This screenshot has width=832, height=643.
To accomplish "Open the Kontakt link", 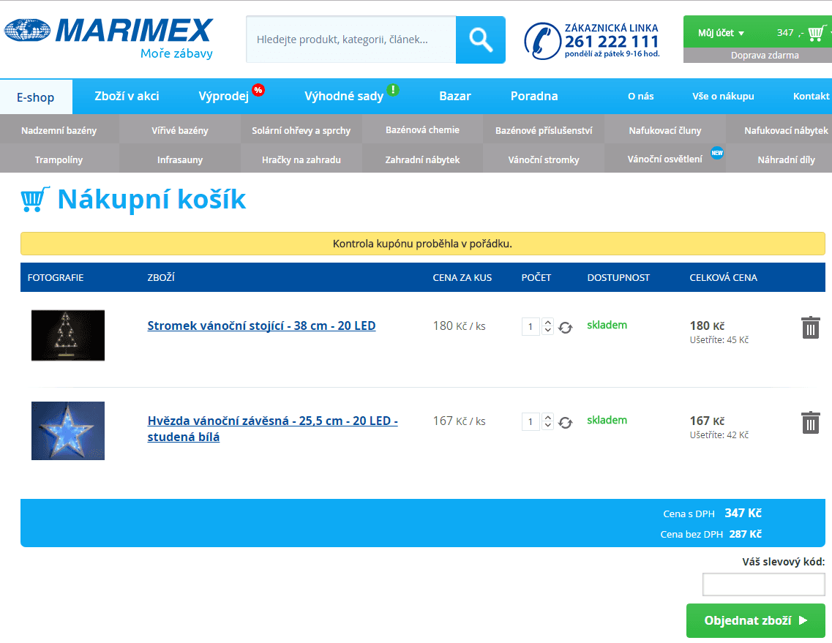I will [811, 96].
